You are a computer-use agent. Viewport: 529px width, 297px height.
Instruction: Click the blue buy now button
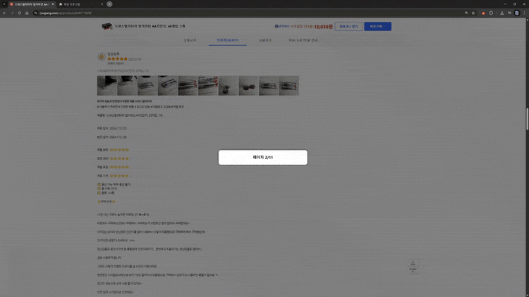click(377, 26)
